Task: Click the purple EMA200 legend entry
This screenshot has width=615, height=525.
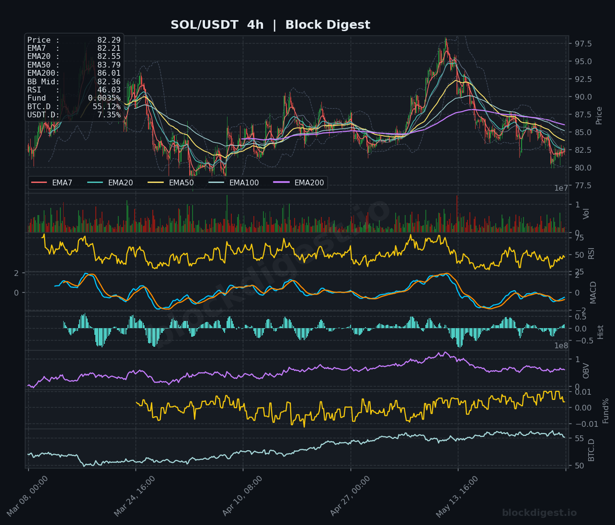Action: [298, 183]
